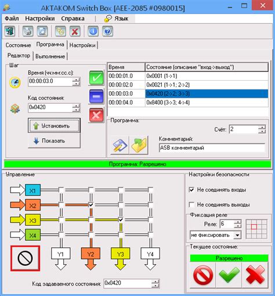Click the Состояние column header
The image size is (275, 296).
(x=207, y=67)
